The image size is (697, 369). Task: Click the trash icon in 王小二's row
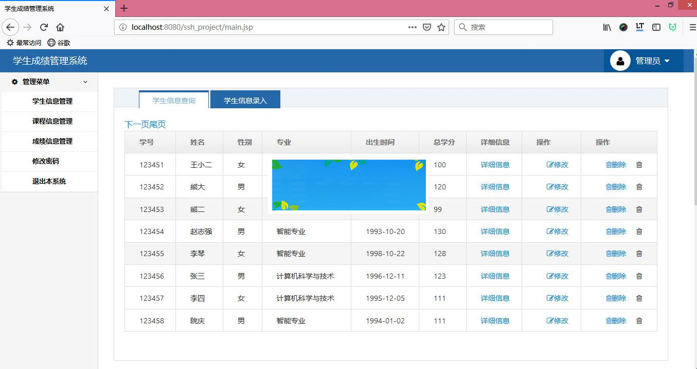coord(639,165)
